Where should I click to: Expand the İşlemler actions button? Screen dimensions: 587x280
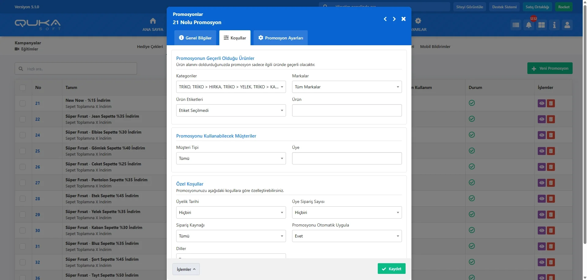pos(186,269)
